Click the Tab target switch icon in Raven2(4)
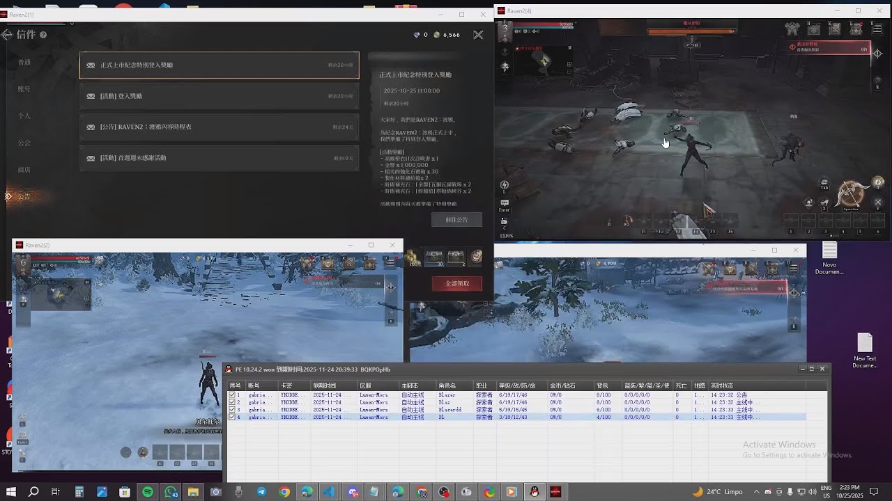 click(824, 183)
